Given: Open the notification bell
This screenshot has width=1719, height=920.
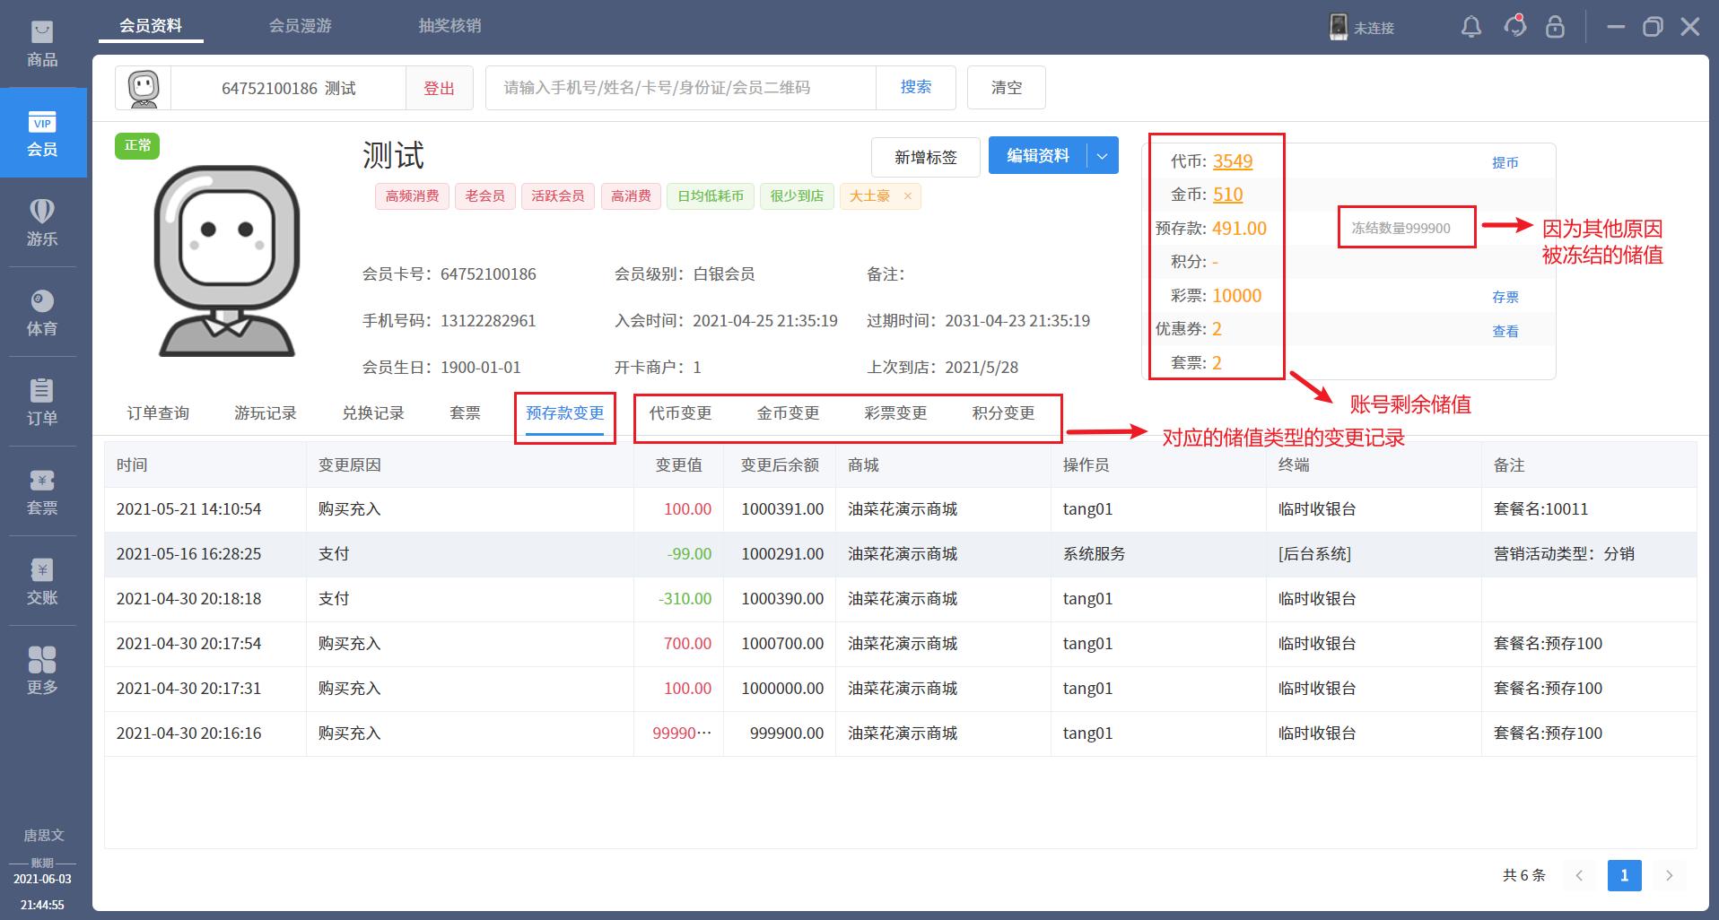Looking at the screenshot, I should click(x=1471, y=27).
